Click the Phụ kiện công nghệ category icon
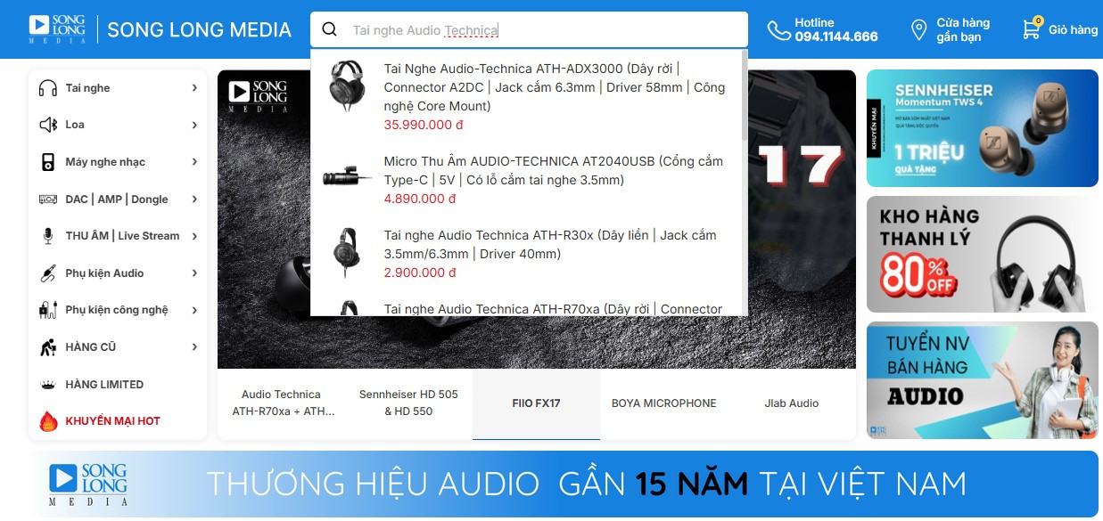This screenshot has height=521, width=1103. [48, 310]
